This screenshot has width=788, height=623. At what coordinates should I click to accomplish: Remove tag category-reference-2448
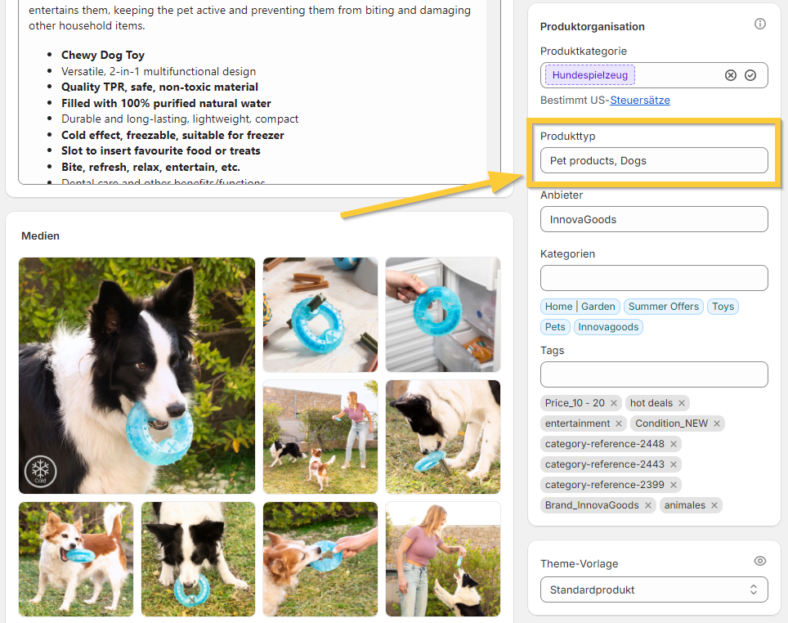pos(674,444)
